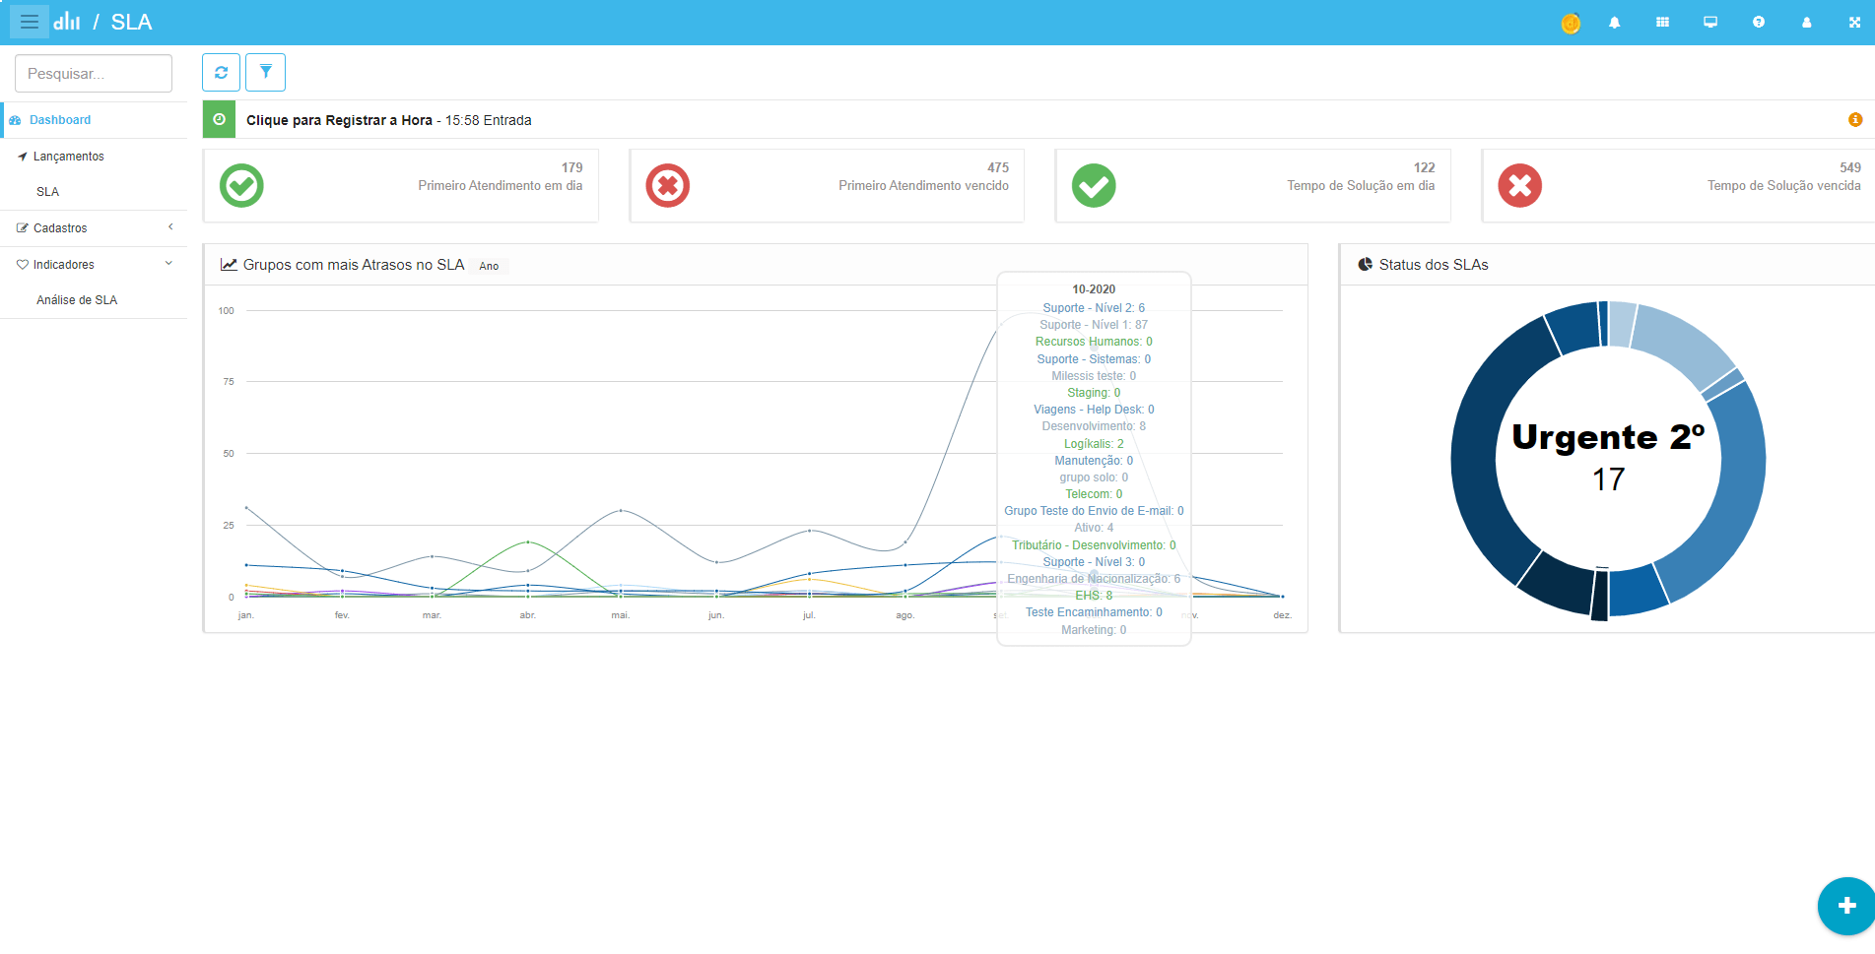Open the apps grid icon
The image size is (1875, 954).
point(1662,23)
